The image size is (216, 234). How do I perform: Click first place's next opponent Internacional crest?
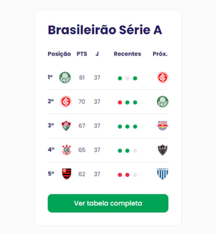point(163,77)
